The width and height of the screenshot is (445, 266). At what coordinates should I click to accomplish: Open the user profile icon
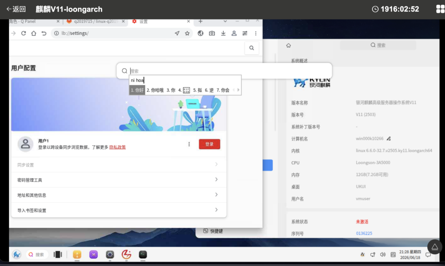(x=234, y=33)
